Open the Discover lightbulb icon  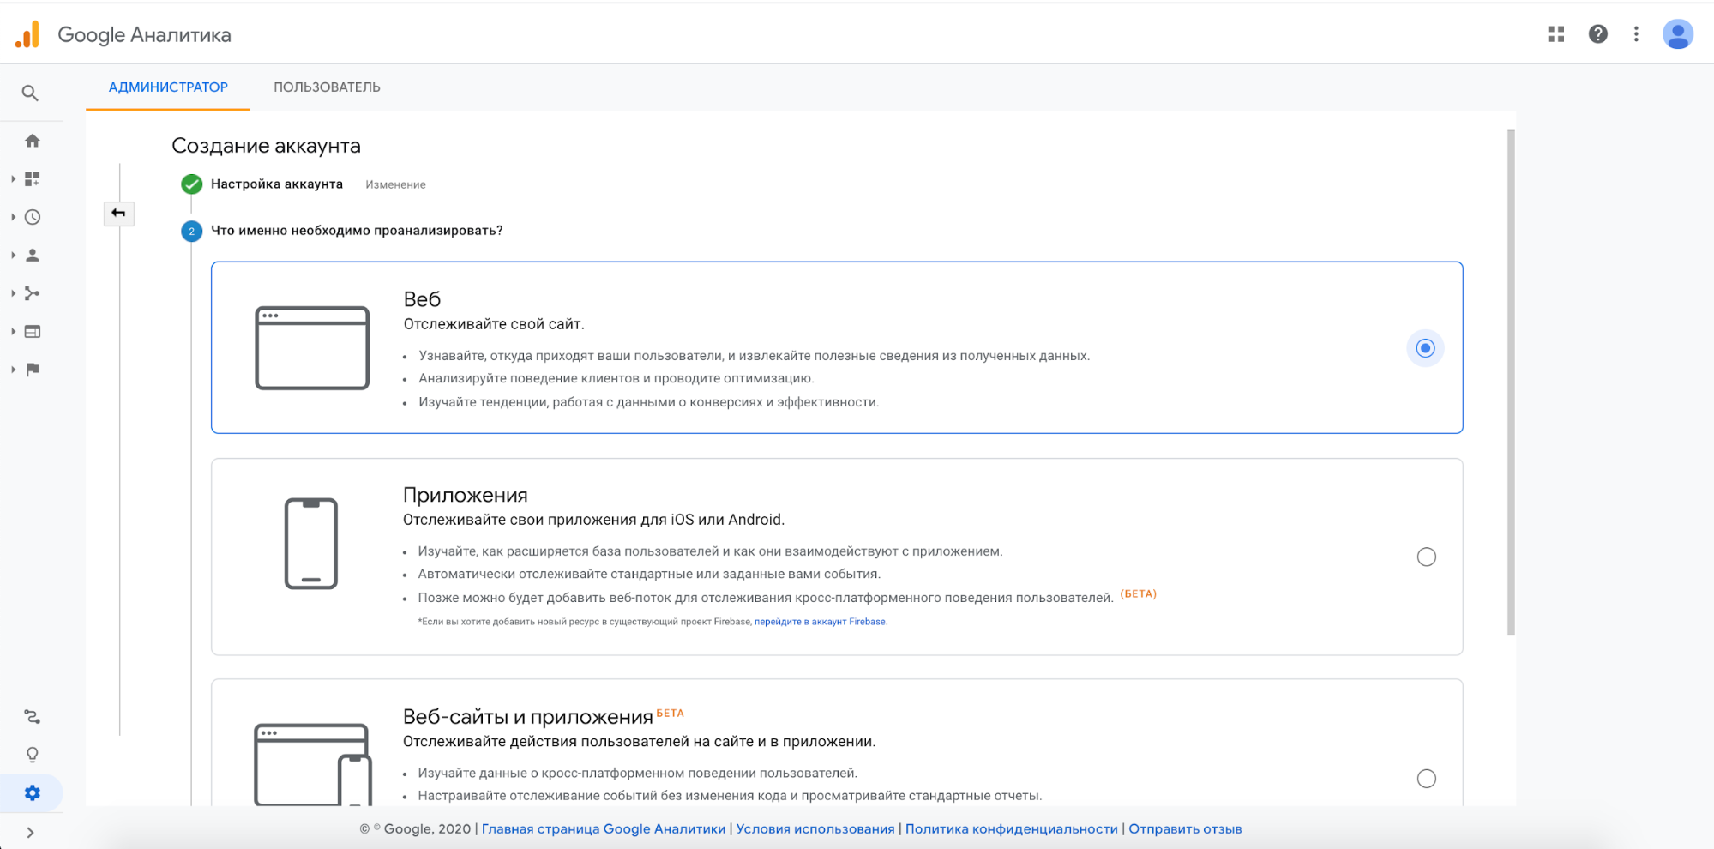click(33, 755)
